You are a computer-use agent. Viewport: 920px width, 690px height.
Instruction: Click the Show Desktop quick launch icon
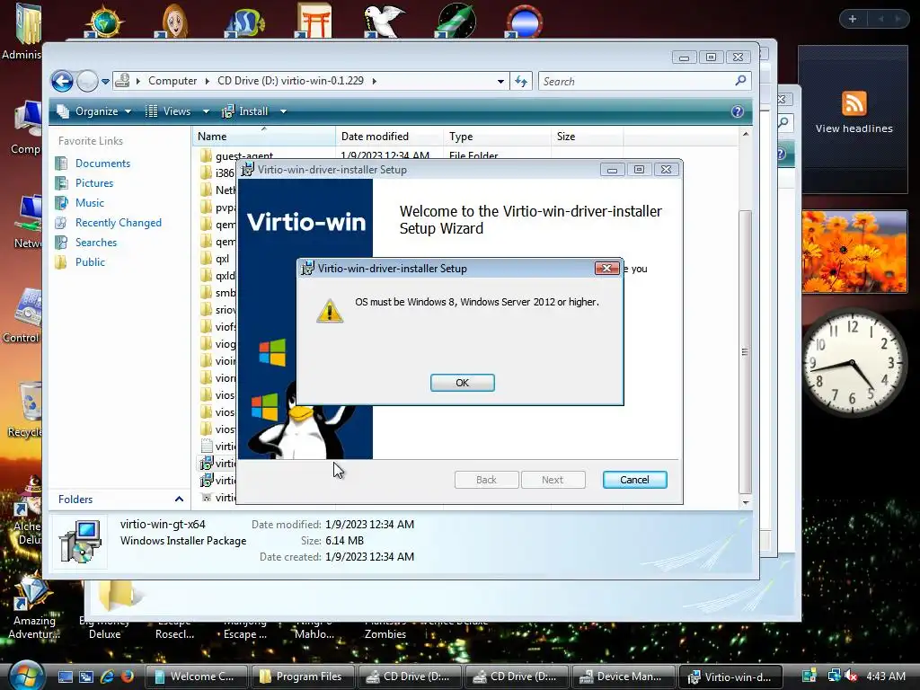point(65,677)
